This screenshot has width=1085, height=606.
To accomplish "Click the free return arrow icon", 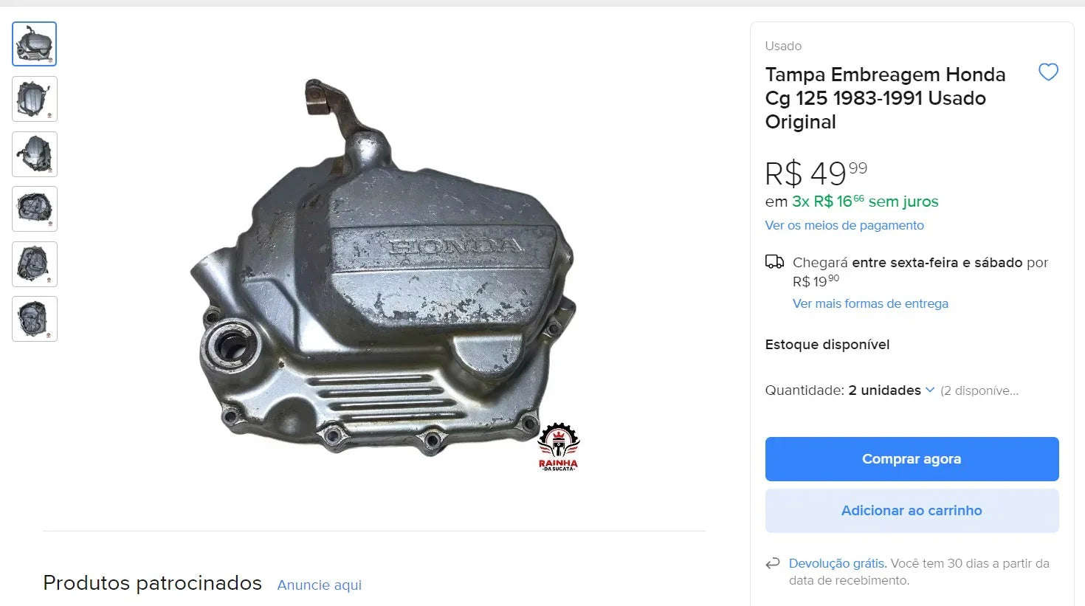I will coord(773,564).
